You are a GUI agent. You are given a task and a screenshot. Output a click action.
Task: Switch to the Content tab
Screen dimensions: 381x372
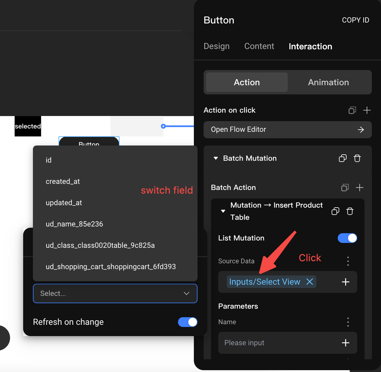(x=259, y=46)
